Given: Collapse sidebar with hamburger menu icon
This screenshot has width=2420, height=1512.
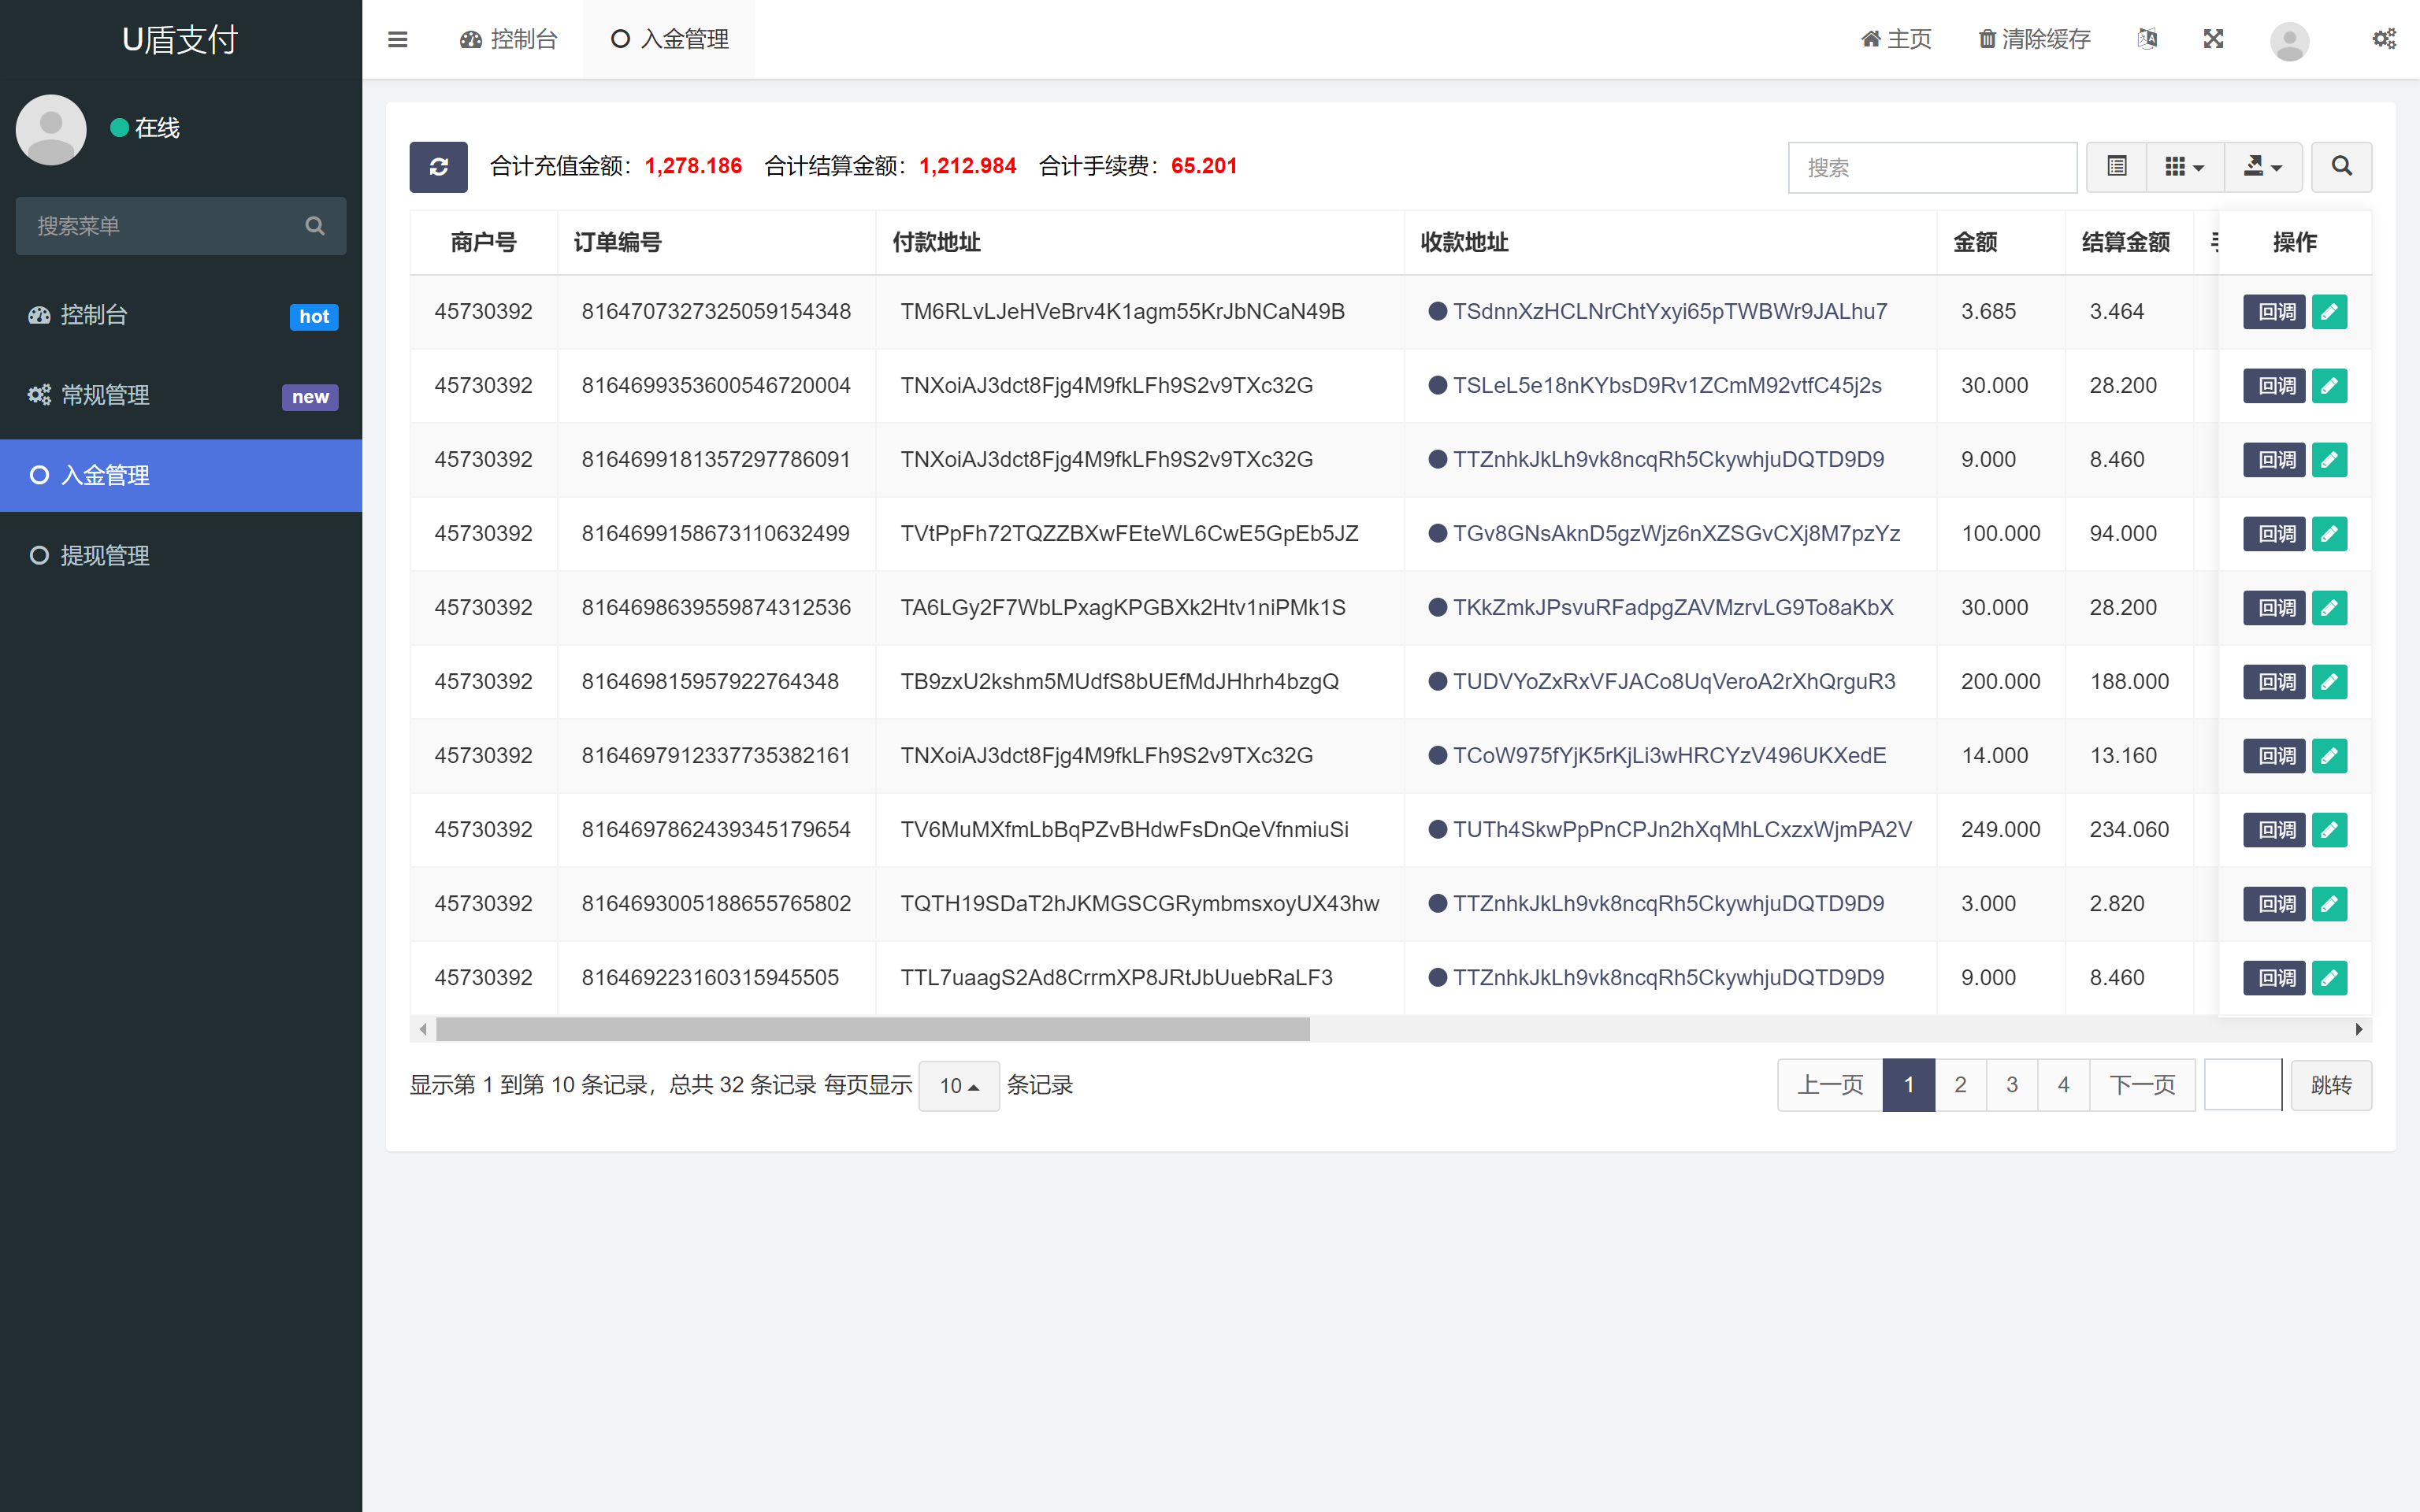Looking at the screenshot, I should click(x=397, y=39).
